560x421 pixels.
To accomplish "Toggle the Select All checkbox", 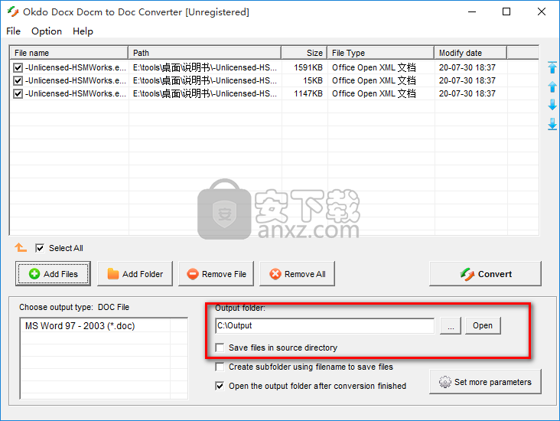I will pyautogui.click(x=40, y=248).
